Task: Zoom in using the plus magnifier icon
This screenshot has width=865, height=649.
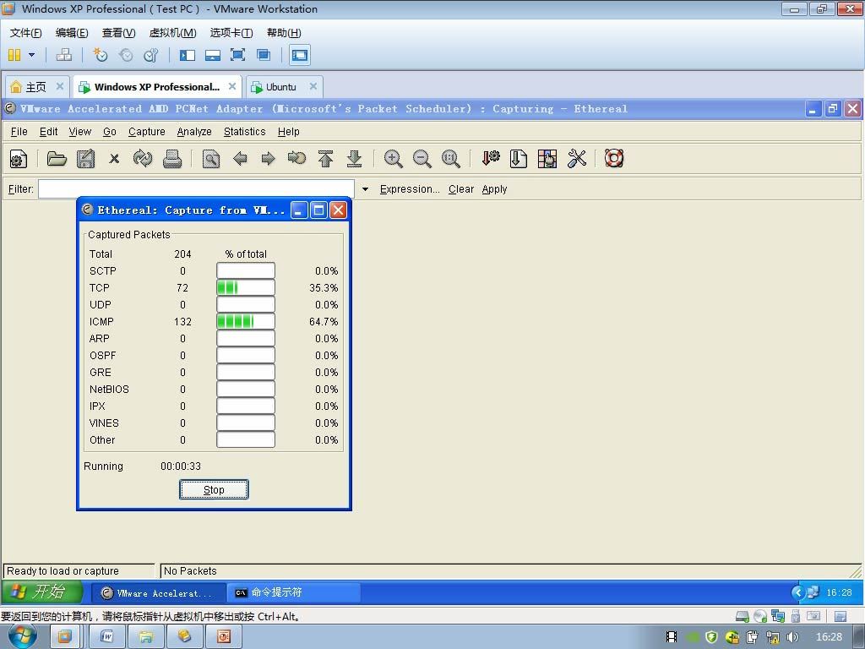Action: tap(393, 159)
